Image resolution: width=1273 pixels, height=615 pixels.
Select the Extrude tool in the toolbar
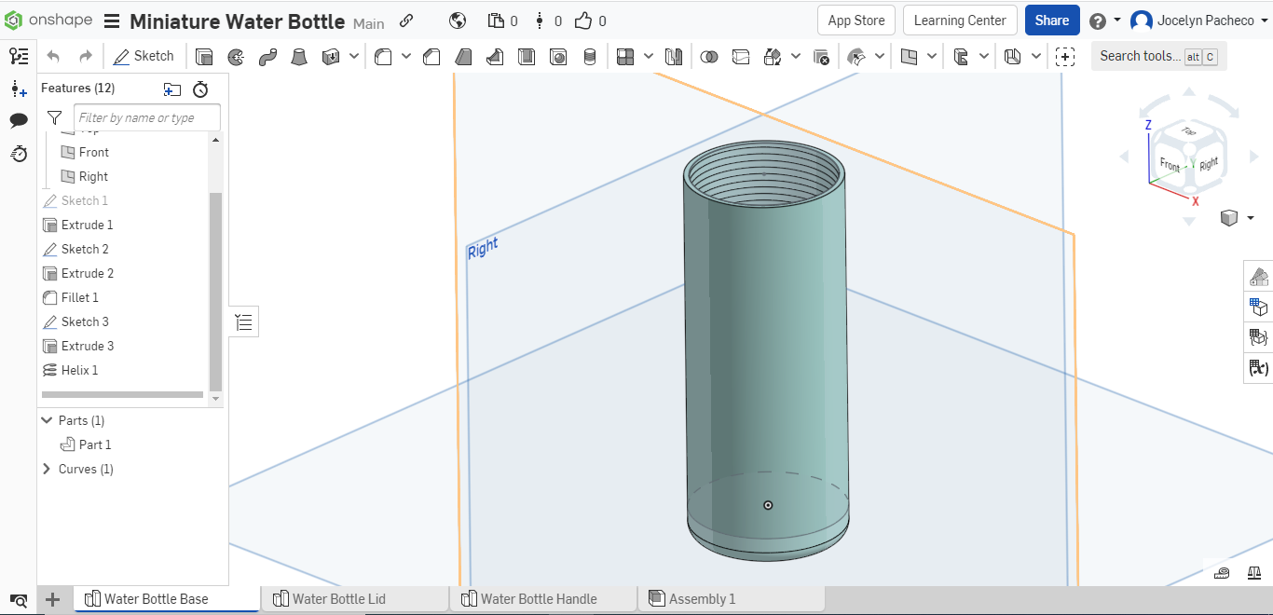[205, 56]
